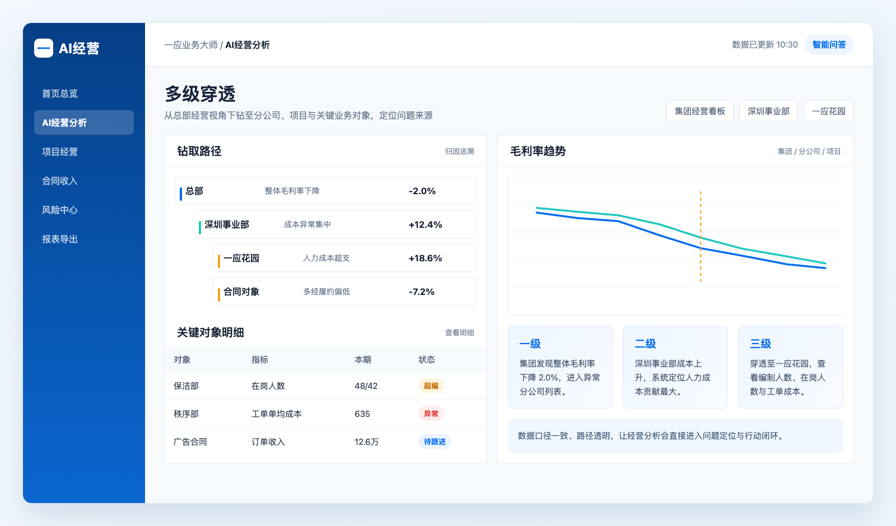Open the 一级 summary card
The image size is (896, 526).
(560, 367)
